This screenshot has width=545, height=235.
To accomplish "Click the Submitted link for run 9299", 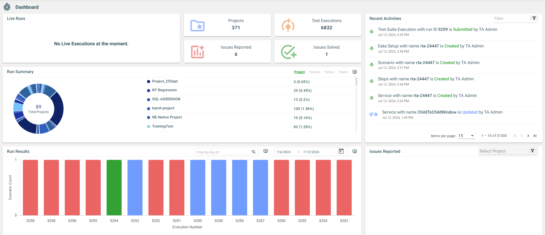I will point(462,29).
